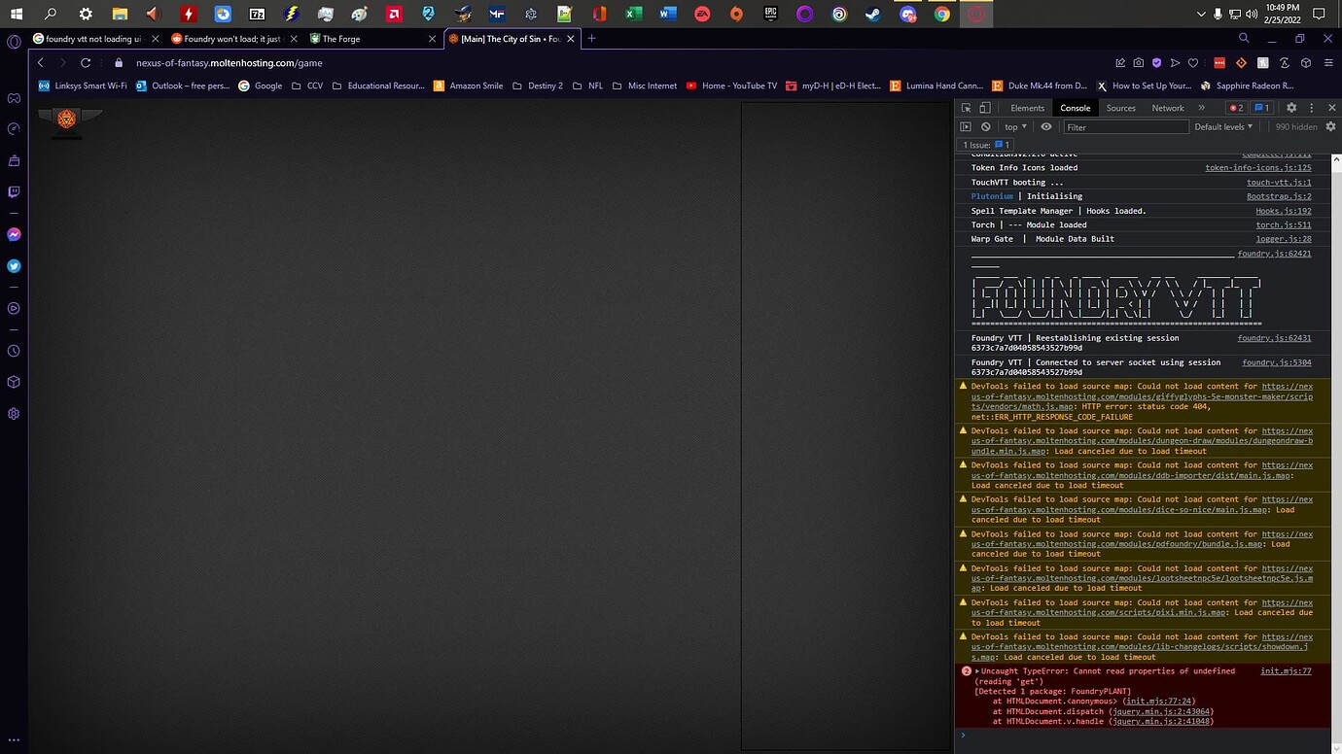
Task: Open the torch.js:511 source link
Action: [x=1284, y=225]
